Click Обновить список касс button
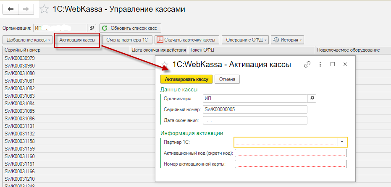This screenshot has width=391, height=187. [x=131, y=28]
